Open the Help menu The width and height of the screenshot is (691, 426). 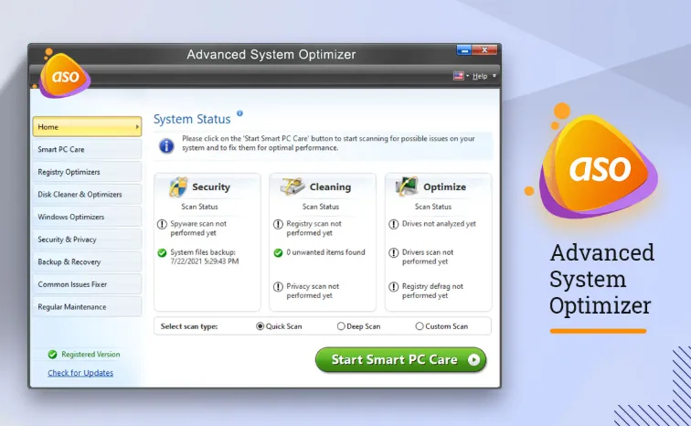click(480, 76)
